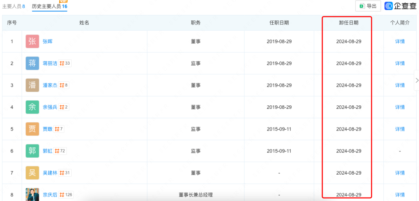The image size is (419, 201).
Task: Open 潘家杰's name link
Action: point(50,85)
